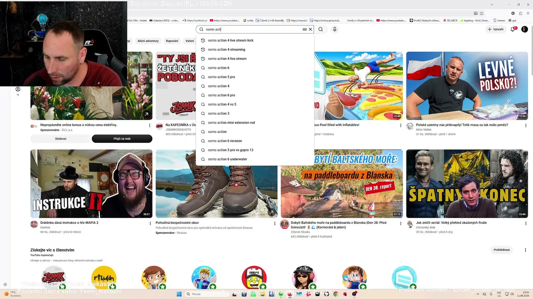Choose "osmo action mini extension rod" suggestion

255,123
